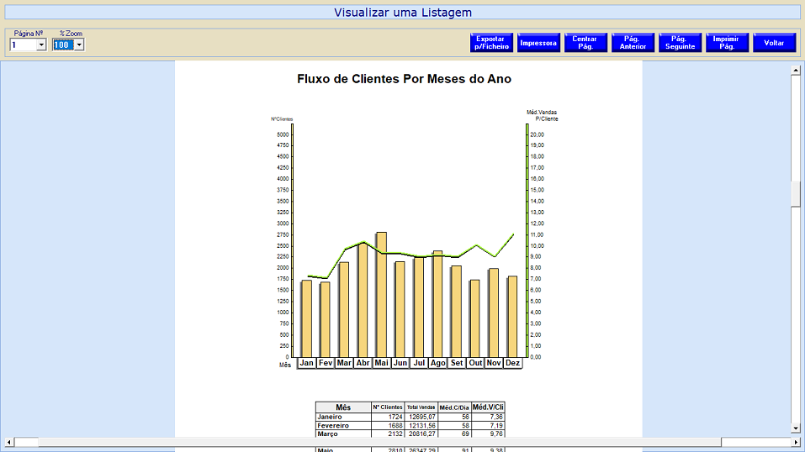Expand the % Zoom dropdown arrow
Image resolution: width=805 pixels, height=452 pixels.
(79, 45)
